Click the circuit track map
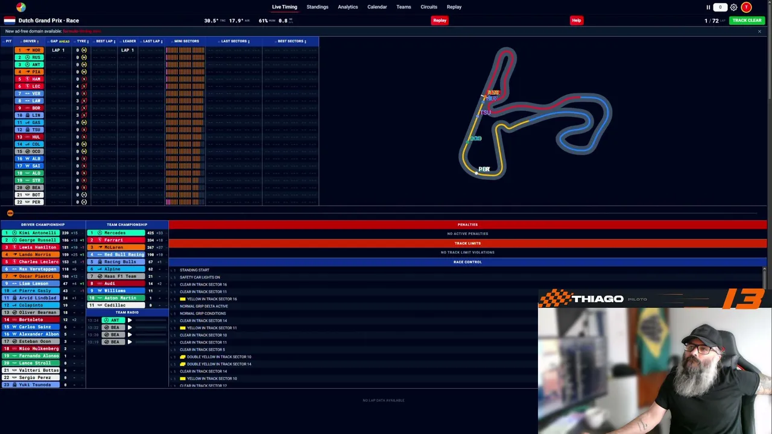Image resolution: width=772 pixels, height=434 pixels. [x=537, y=115]
